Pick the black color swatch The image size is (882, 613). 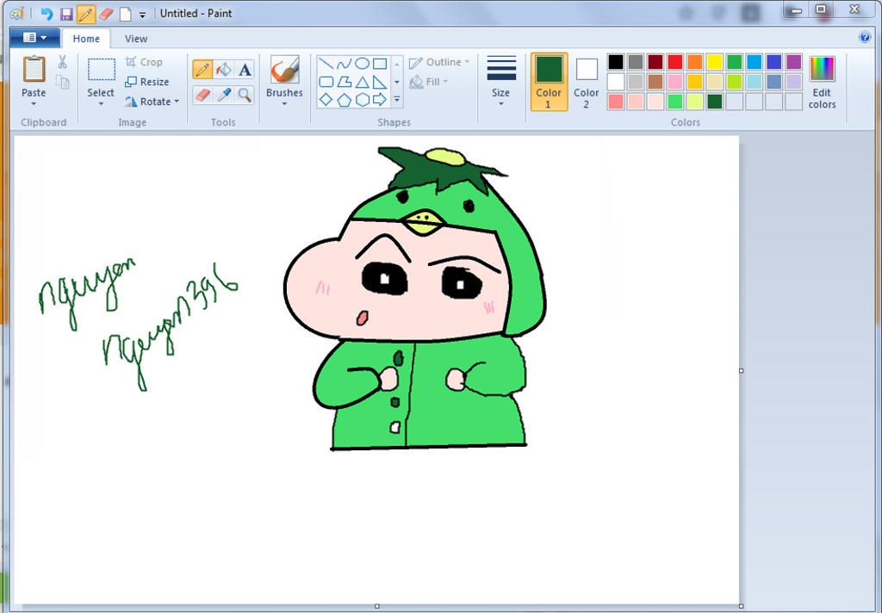616,62
